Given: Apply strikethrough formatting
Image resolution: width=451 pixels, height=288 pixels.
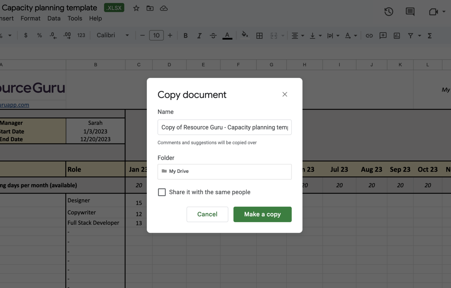Looking at the screenshot, I should pos(213,36).
